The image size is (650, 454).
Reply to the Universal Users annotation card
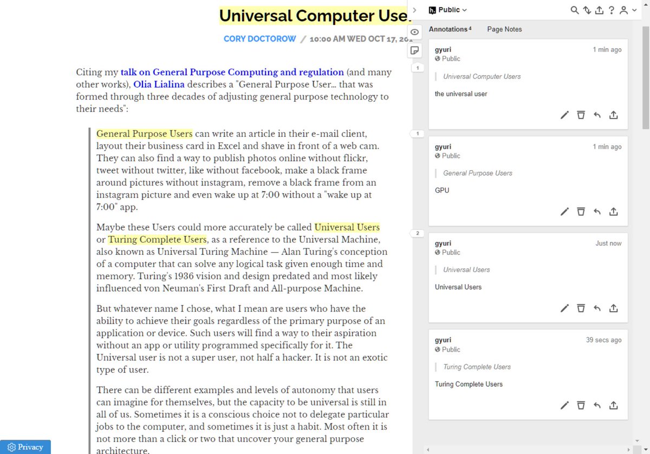(x=597, y=308)
